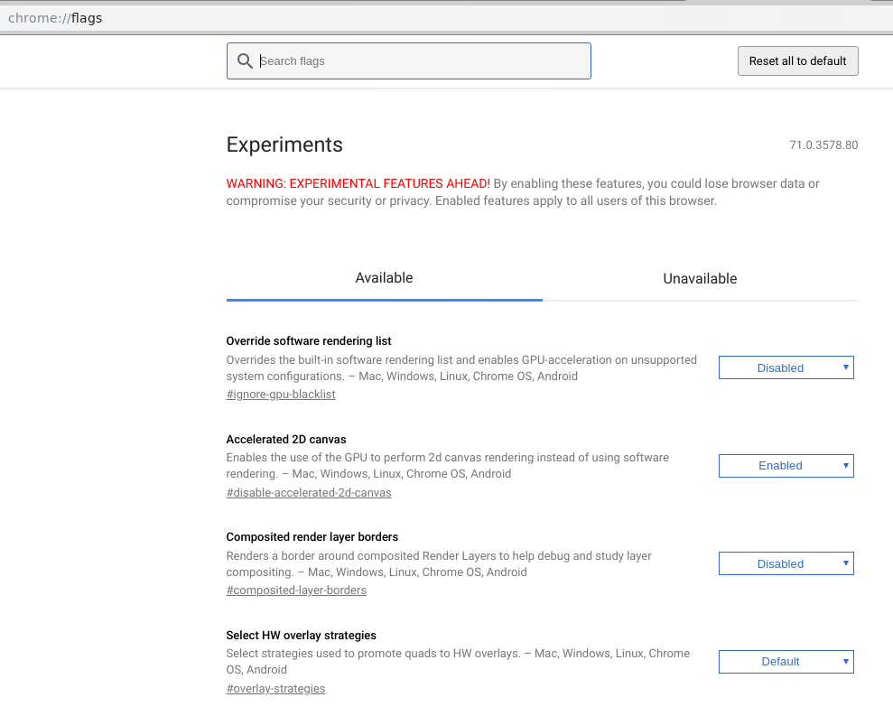The height and width of the screenshot is (716, 893).
Task: Open the #composited-layer-borders anchor link
Action: coord(296,590)
